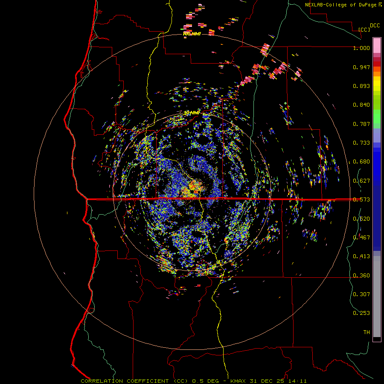Select the 0.733 scale value
Viewport: 384px width, 384px height.
361,143
